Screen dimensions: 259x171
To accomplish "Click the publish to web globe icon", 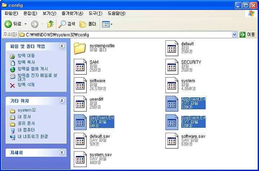I will [12, 70].
